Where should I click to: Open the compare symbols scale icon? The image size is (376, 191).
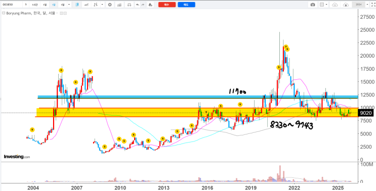coord(130,5)
